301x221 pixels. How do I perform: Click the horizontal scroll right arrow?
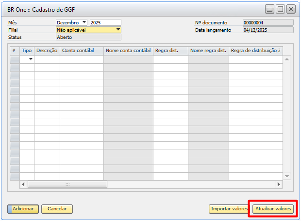[279, 184]
